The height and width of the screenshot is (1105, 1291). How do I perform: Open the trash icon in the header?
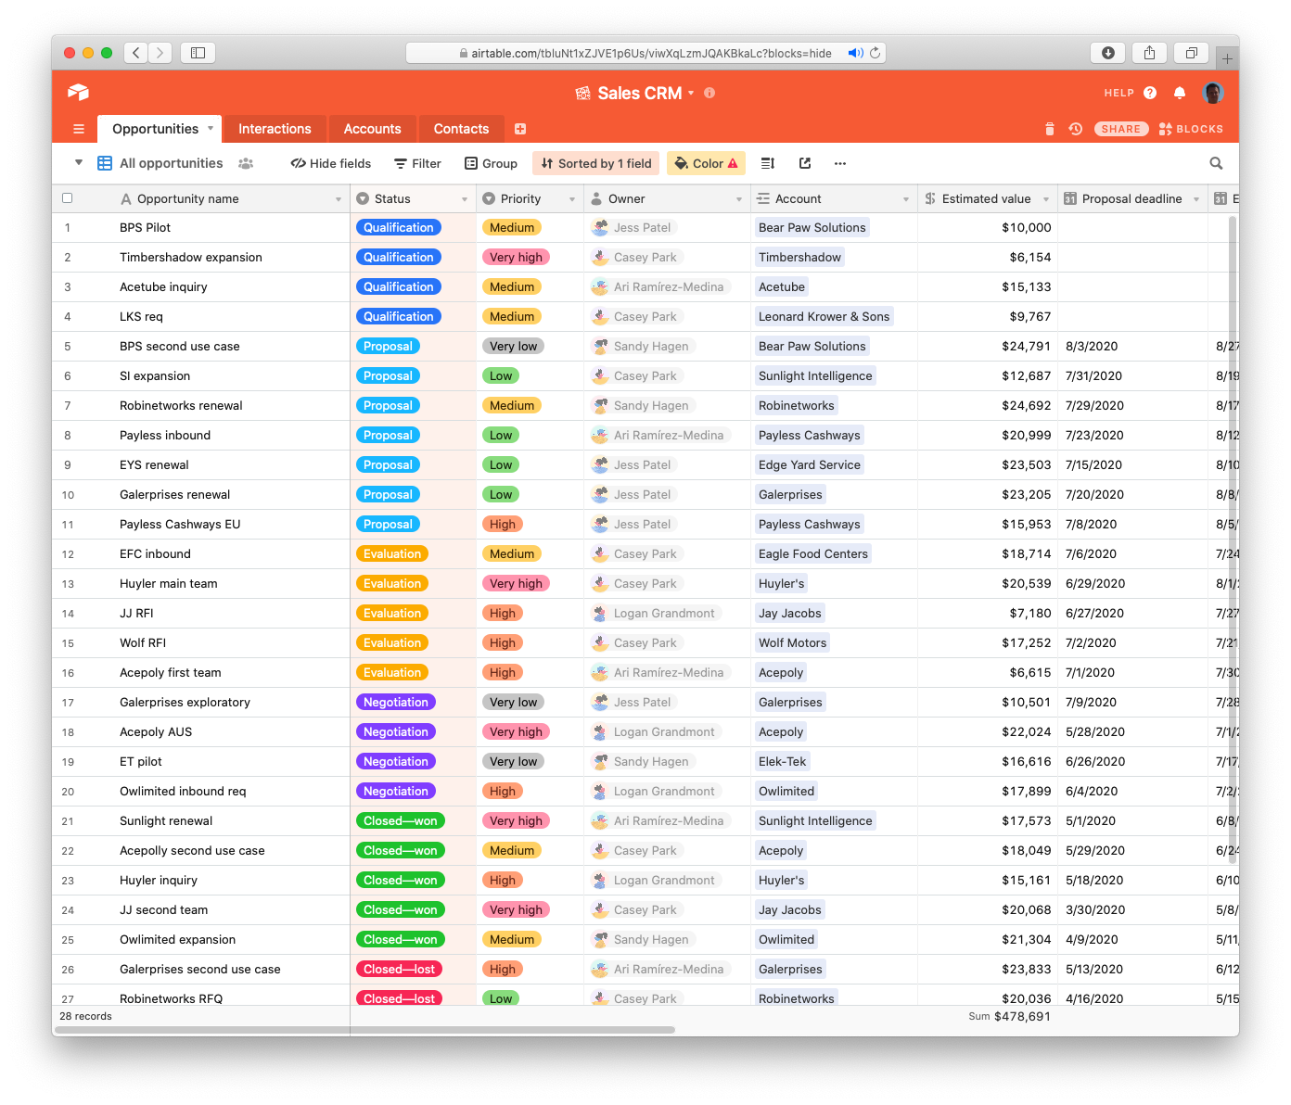click(1050, 129)
